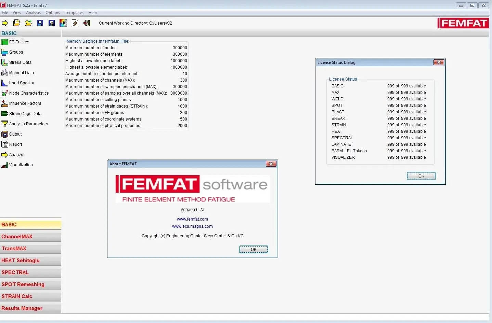Select the BASIC module tab at bottom left
492x323 pixels.
(31, 225)
